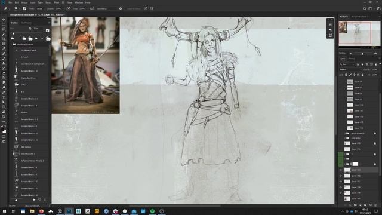Screen dimensions: 382x215
Task: Open Brushes panel flyout menu
Action: pyautogui.click(x=49, y=23)
